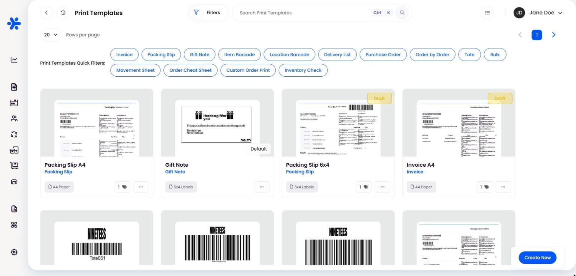
Task: Click the history clock icon button
Action: click(x=63, y=13)
